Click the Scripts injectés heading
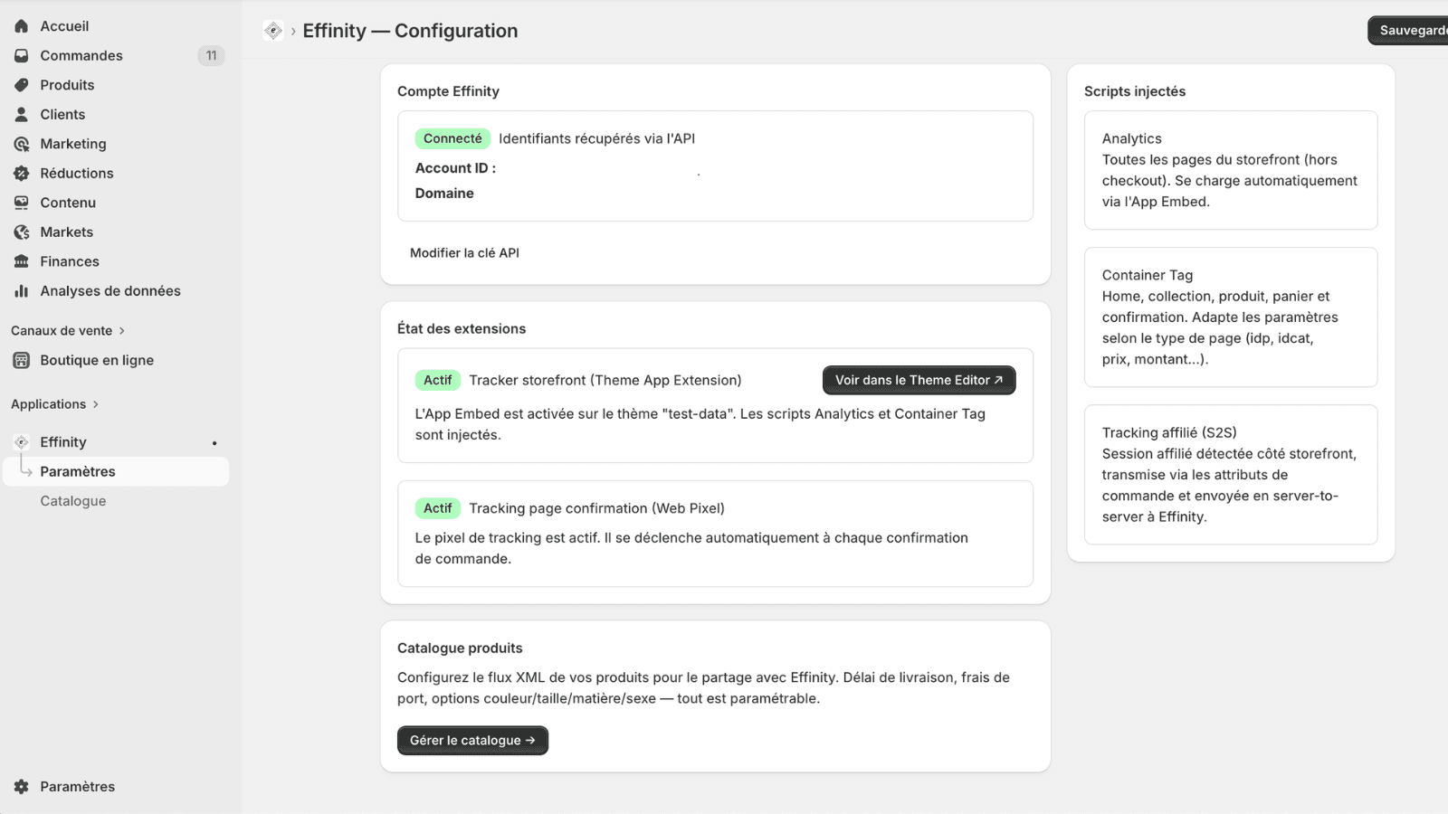Image resolution: width=1448 pixels, height=814 pixels. [x=1135, y=91]
